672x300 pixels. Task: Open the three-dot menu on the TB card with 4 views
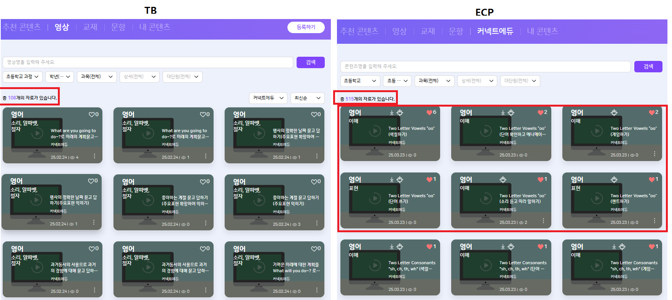pos(94,156)
